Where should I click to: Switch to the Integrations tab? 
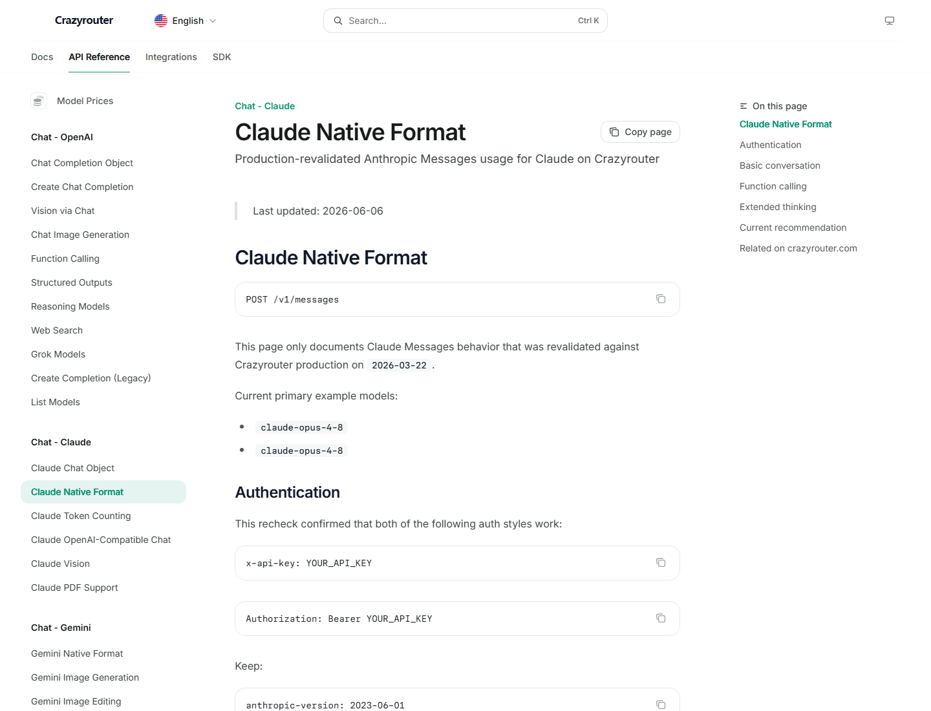click(x=171, y=57)
